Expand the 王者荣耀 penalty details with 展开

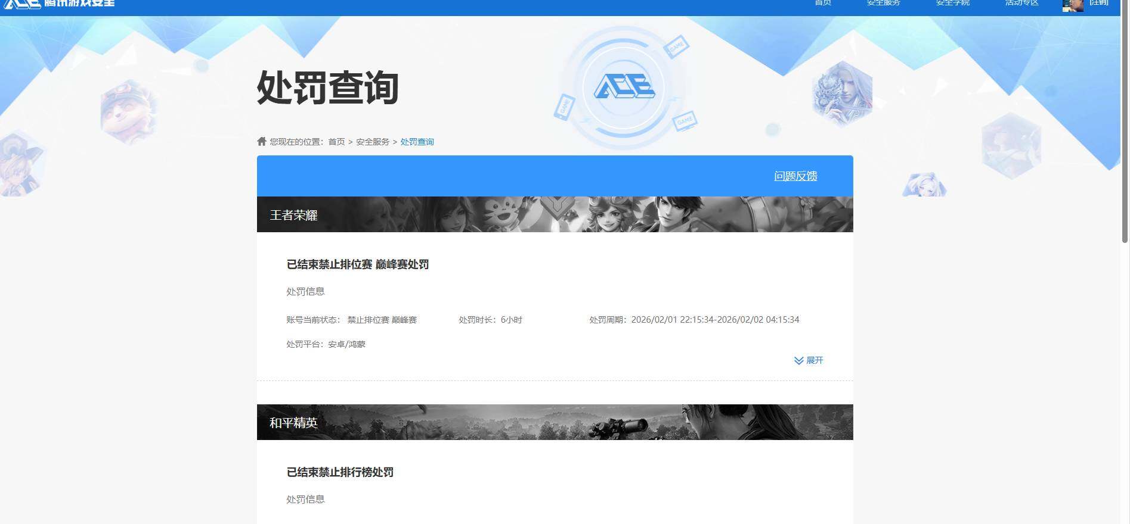click(x=809, y=360)
